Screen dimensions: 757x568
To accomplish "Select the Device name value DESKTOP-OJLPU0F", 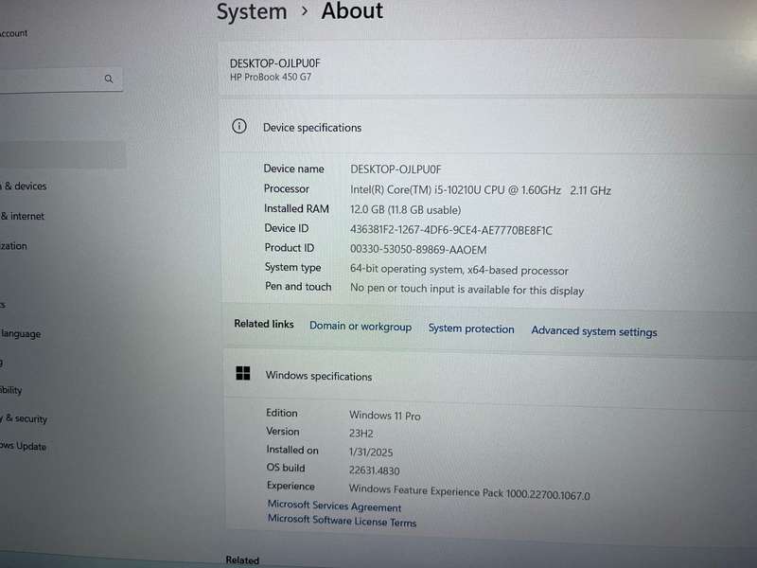I will tap(396, 169).
